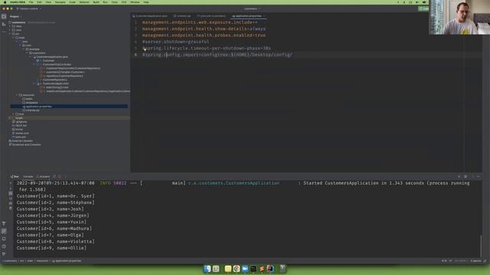Select External Libraries in project tree
Screen dimensions: 490x275
[x=21, y=141]
